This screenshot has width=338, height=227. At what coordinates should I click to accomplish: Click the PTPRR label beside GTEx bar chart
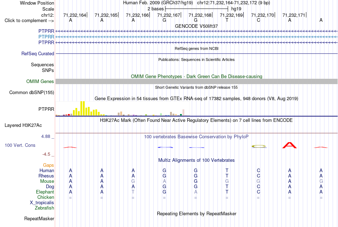tap(46, 109)
